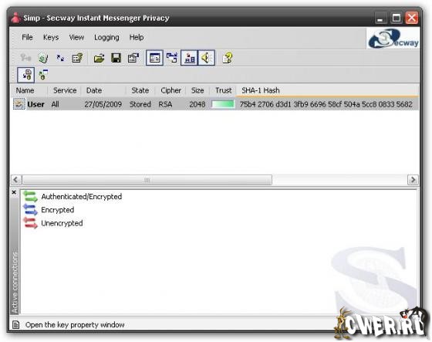This screenshot has height=342, width=432.
Task: Click the date 27/05/2009 cell
Action: click(103, 104)
